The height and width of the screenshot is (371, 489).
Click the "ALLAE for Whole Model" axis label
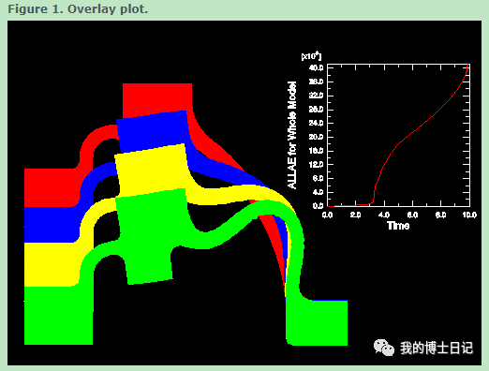tap(291, 135)
